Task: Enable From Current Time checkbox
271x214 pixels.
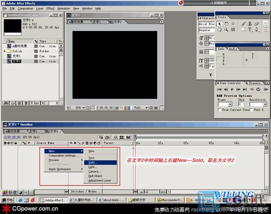Action: (219, 110)
